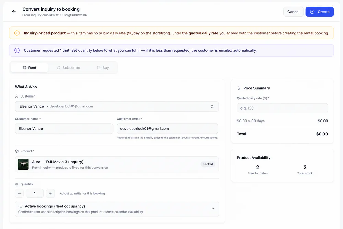Click the refresh icon on the Subscribe tab

coord(59,68)
